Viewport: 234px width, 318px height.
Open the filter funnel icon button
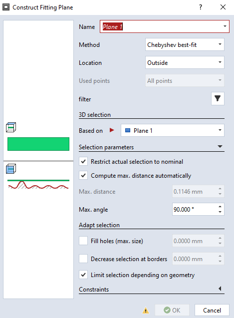(x=218, y=98)
